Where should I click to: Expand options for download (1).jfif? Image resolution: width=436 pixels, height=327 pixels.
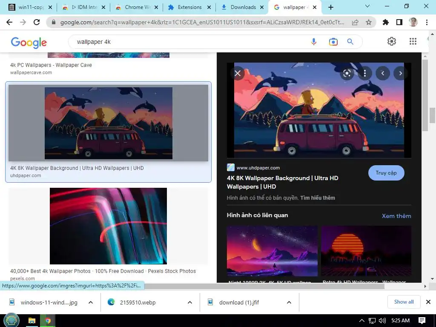[289, 302]
